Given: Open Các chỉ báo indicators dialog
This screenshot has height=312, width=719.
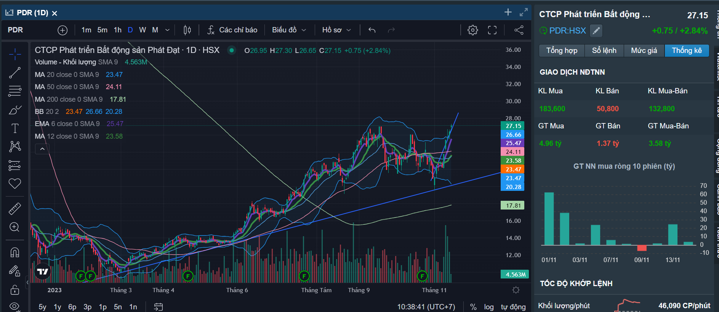Looking at the screenshot, I should click(232, 30).
